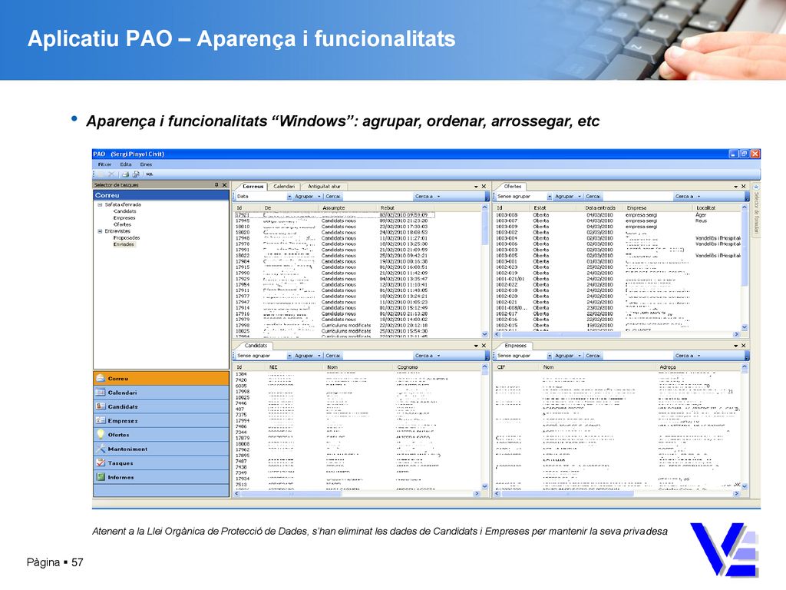Open the Tasques section in the sidebar
The height and width of the screenshot is (590, 786).
[161, 463]
